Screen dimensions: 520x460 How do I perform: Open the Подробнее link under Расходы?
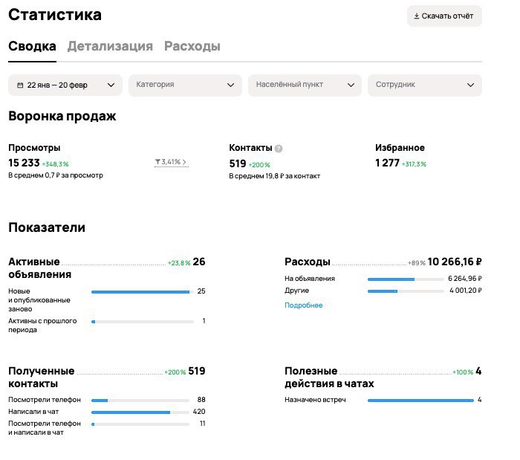(x=303, y=305)
